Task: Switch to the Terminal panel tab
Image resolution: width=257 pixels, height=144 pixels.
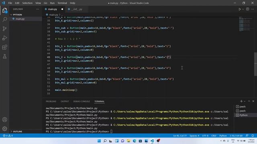Action: pos(99,101)
